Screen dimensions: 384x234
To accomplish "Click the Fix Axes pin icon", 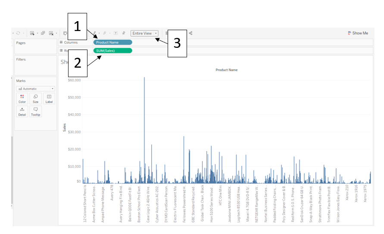I will tap(124, 33).
